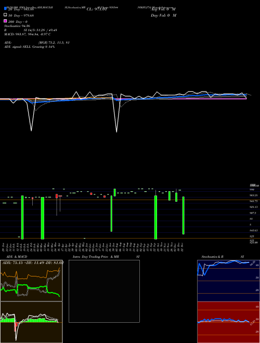Open the ADX indicator chart panel
The height and width of the screenshot is (343, 260).
31,281
